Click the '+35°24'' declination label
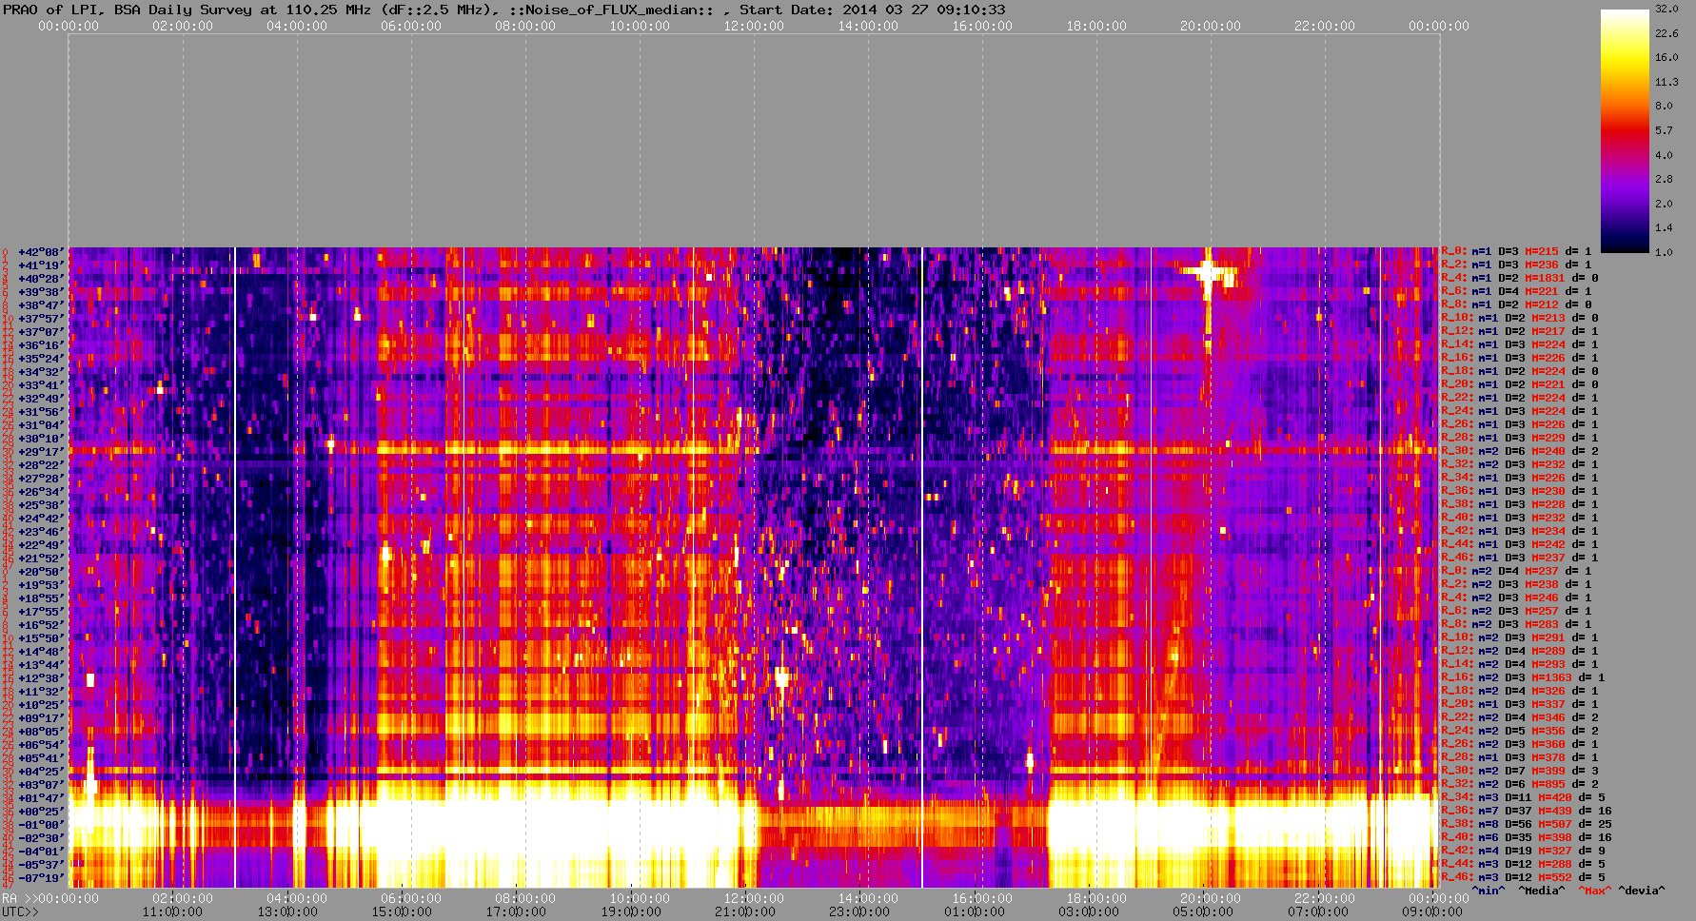1696x921 pixels. click(x=41, y=359)
